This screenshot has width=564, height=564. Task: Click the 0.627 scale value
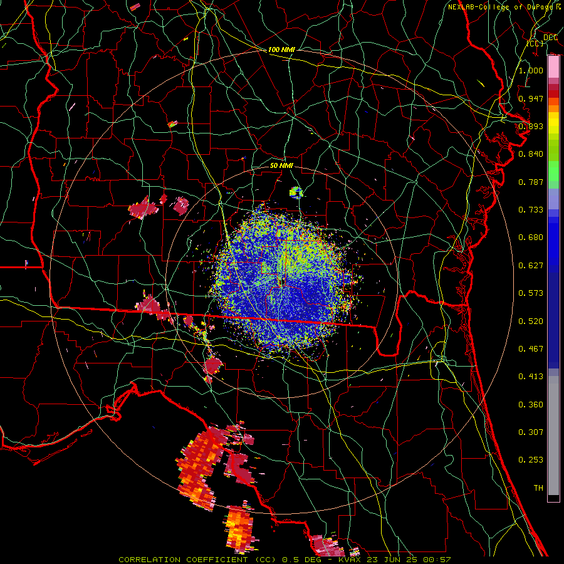pos(531,266)
